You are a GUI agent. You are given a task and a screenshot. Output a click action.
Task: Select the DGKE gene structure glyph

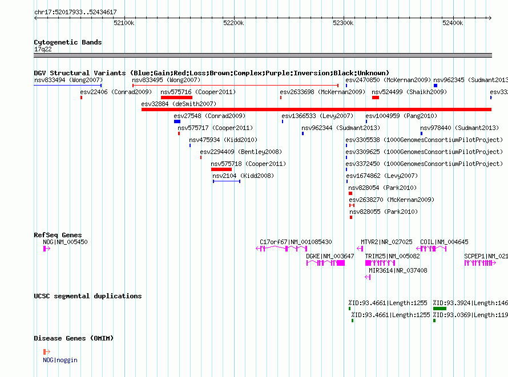325,263
